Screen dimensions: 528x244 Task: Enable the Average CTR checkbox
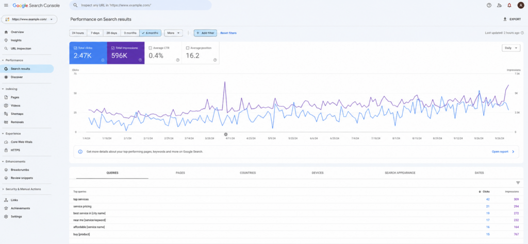[150, 48]
